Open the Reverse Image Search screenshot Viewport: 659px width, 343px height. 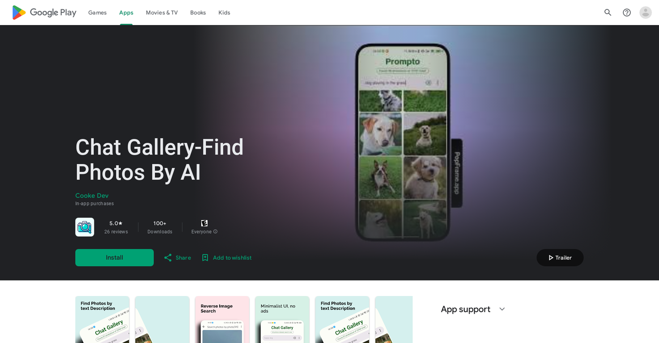click(222, 320)
